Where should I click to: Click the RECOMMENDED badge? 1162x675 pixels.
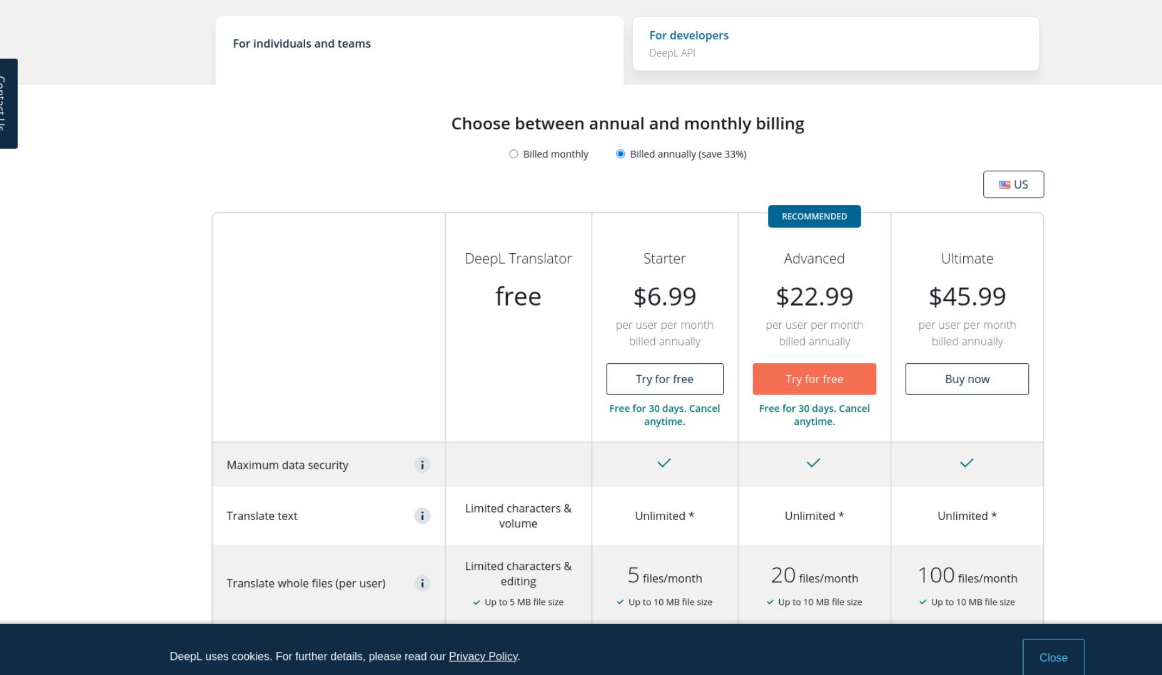coord(814,216)
